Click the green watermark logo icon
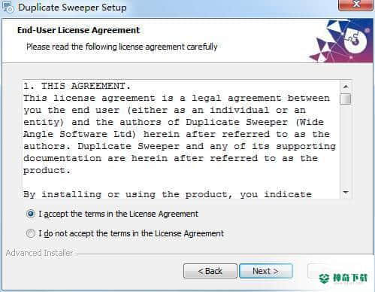 324,278
